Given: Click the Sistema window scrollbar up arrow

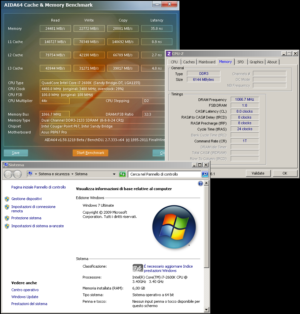Looking at the screenshot, I should (x=207, y=183).
